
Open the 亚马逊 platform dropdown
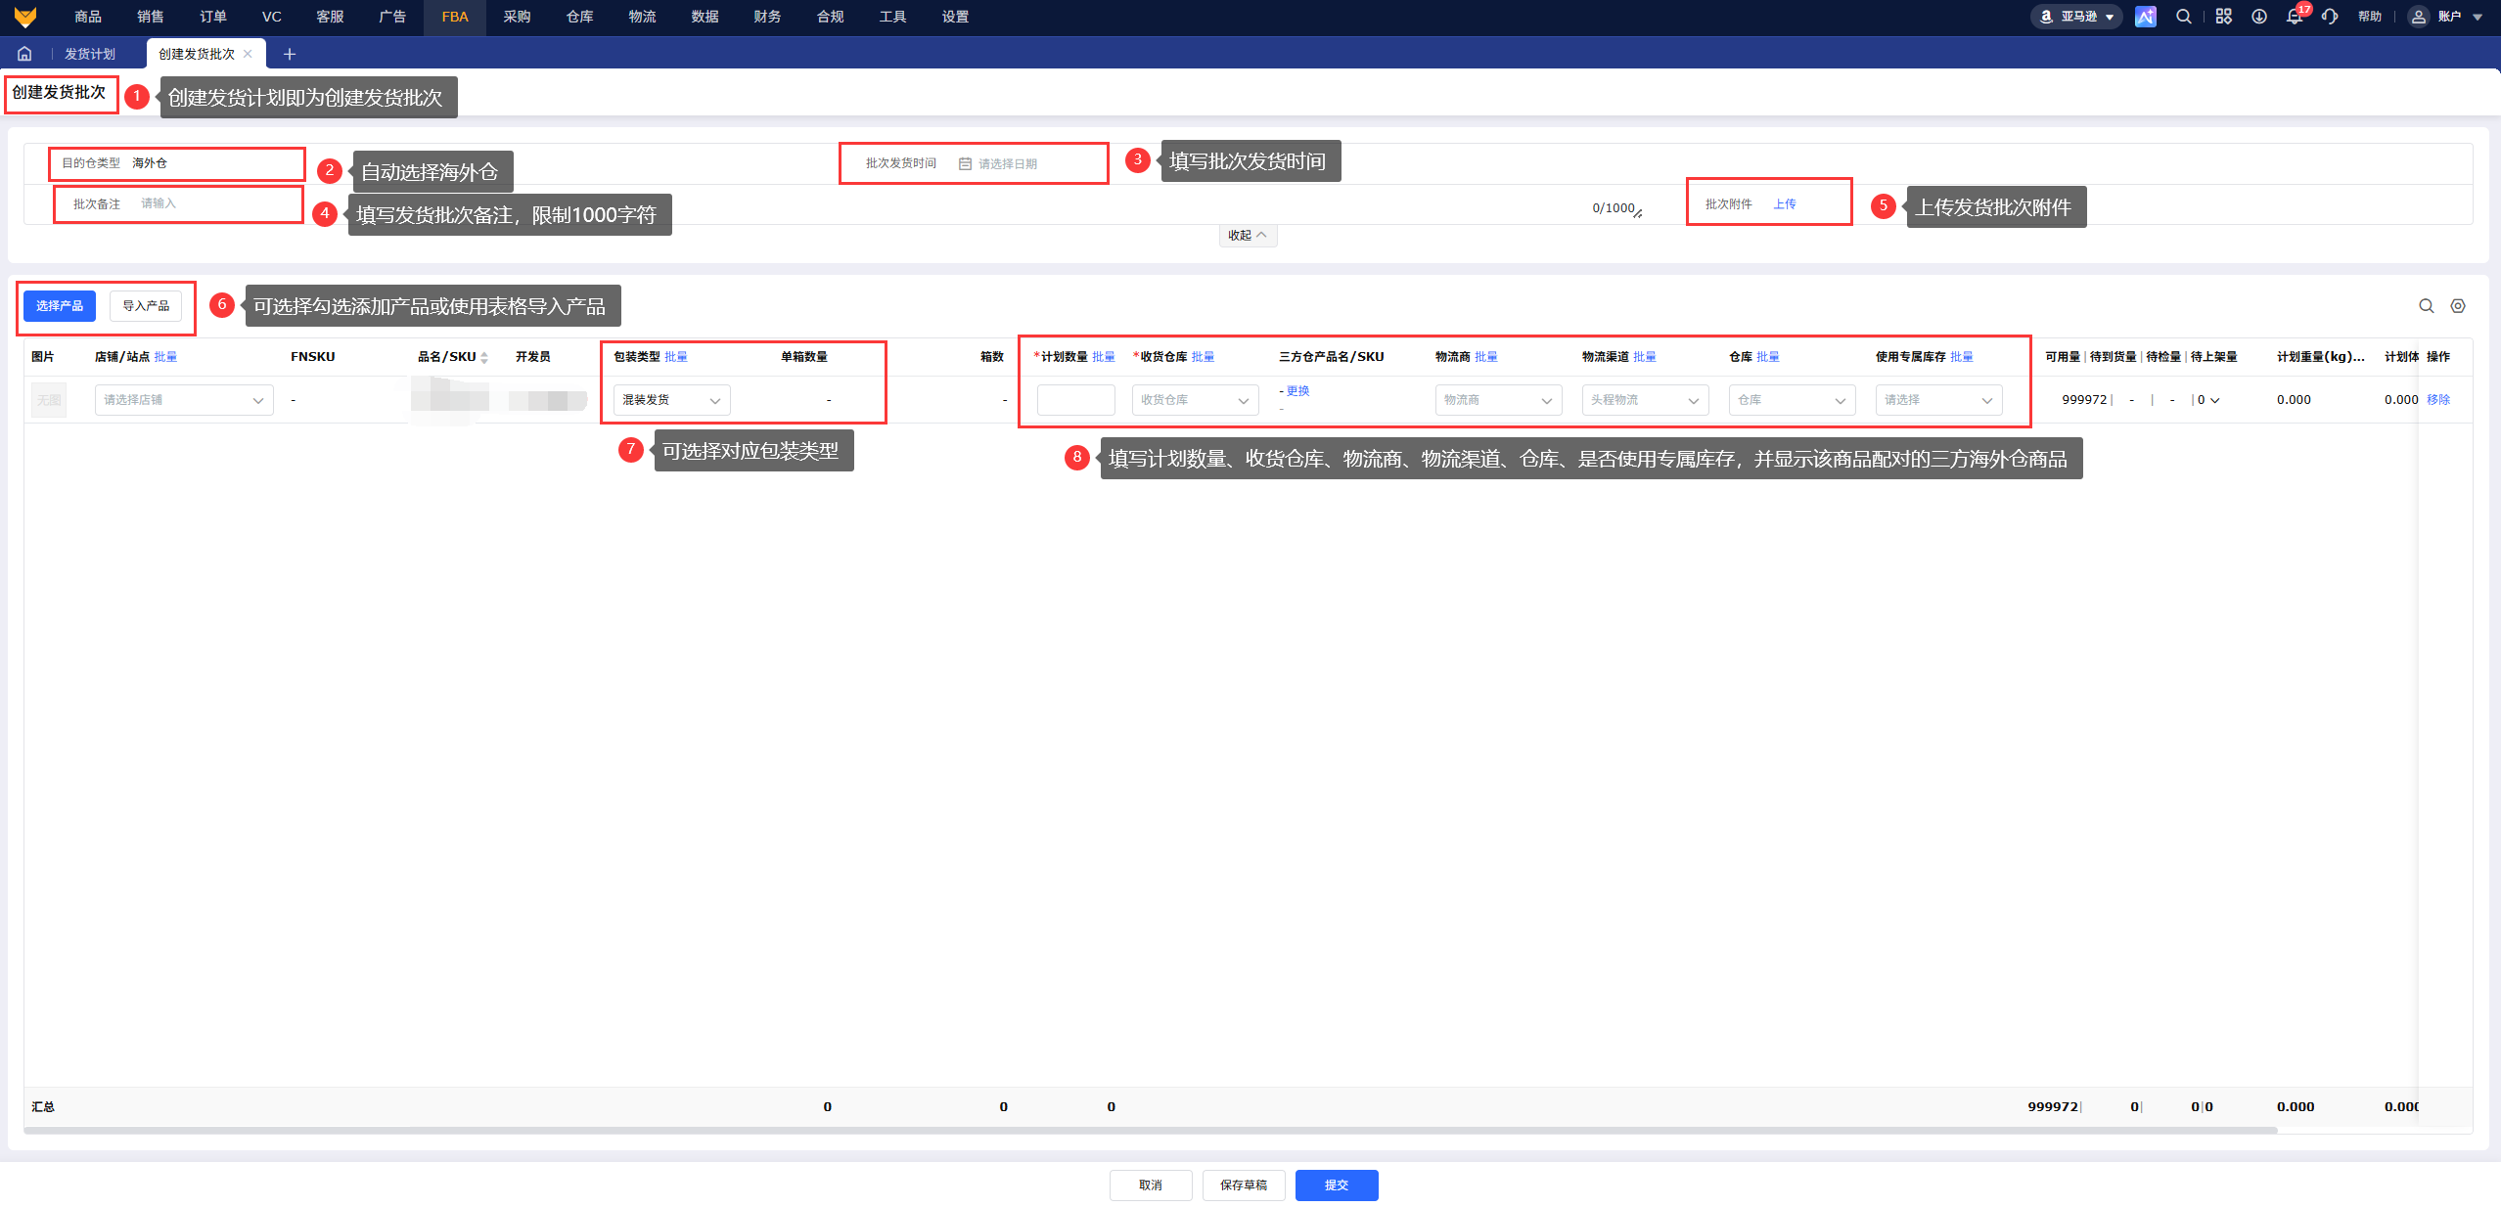point(2076,17)
